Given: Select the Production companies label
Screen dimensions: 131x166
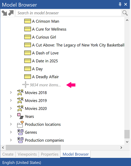Looking at the screenshot, I should pos(44,140).
